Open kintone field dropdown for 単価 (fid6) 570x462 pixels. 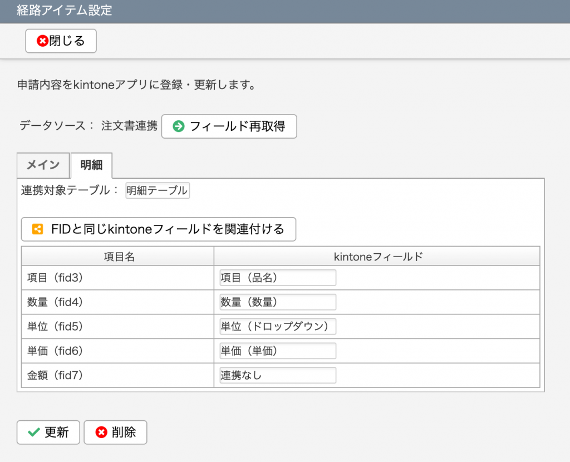tap(278, 351)
